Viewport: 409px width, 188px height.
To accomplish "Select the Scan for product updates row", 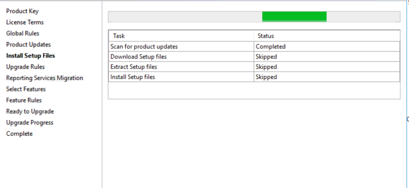I will pyautogui.click(x=144, y=47).
